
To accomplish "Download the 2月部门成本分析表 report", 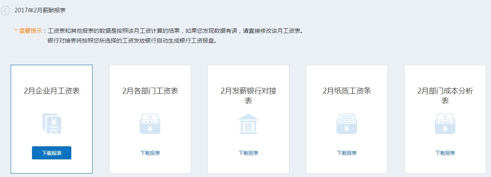I will 445,153.
